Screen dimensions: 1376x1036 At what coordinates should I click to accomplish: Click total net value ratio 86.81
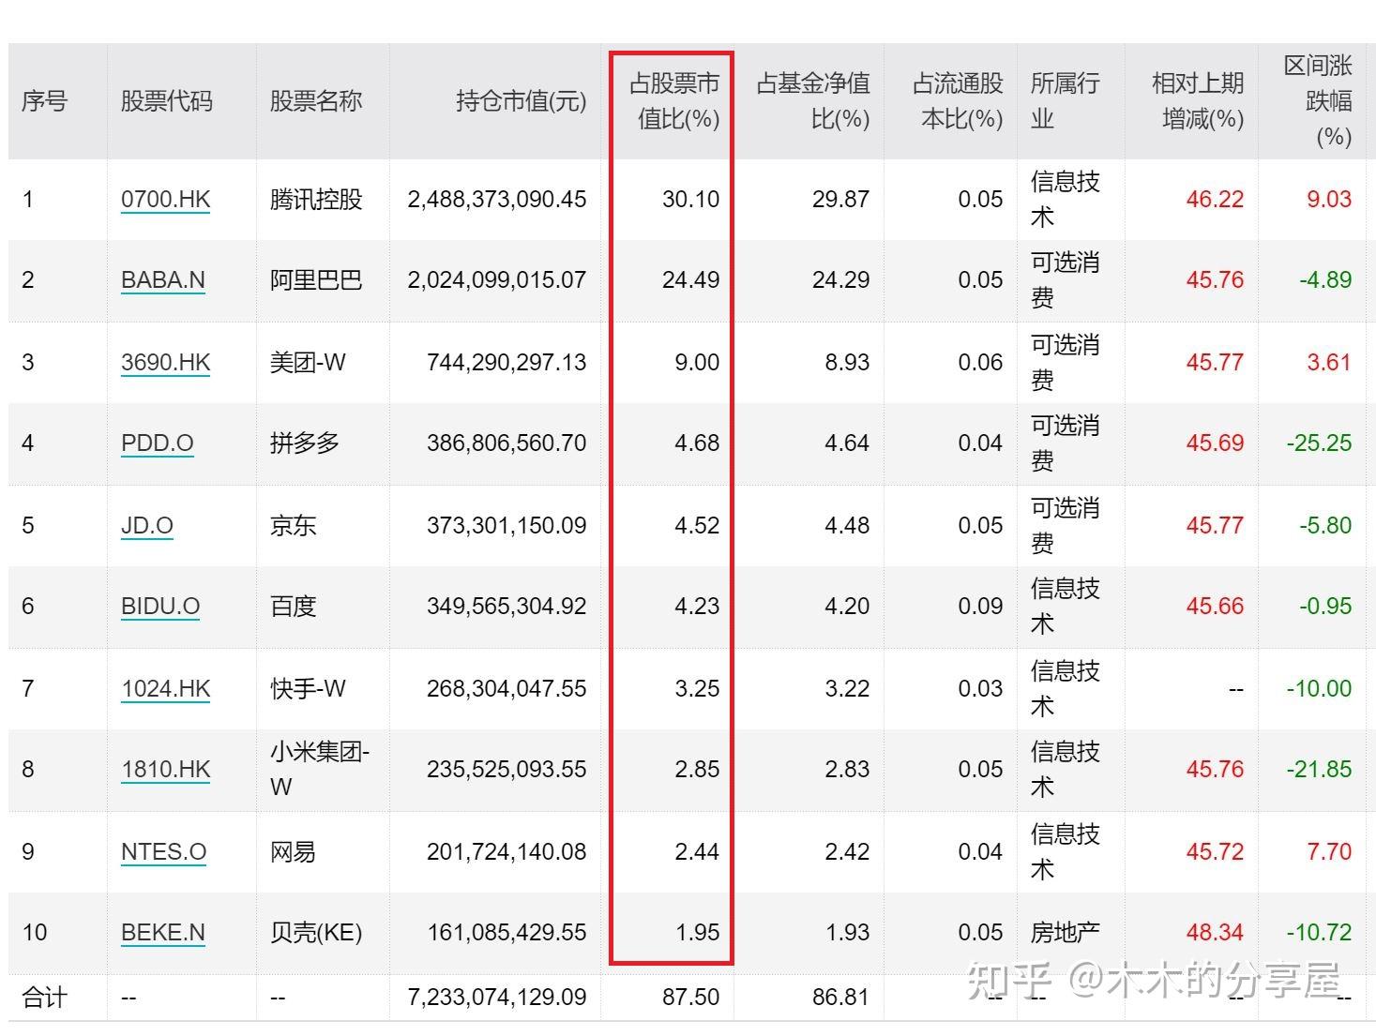coord(841,997)
